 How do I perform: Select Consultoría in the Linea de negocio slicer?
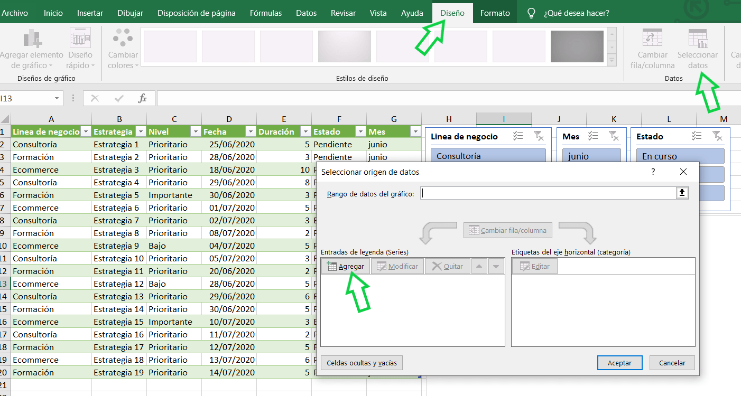(x=488, y=156)
